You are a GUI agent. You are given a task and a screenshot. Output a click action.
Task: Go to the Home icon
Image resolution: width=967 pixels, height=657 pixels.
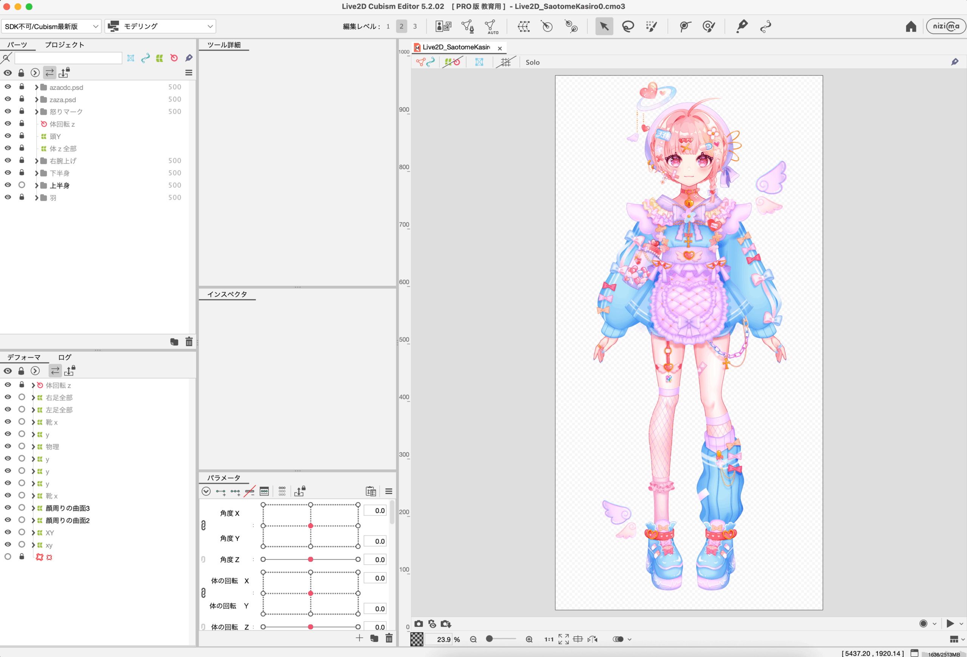pyautogui.click(x=911, y=26)
